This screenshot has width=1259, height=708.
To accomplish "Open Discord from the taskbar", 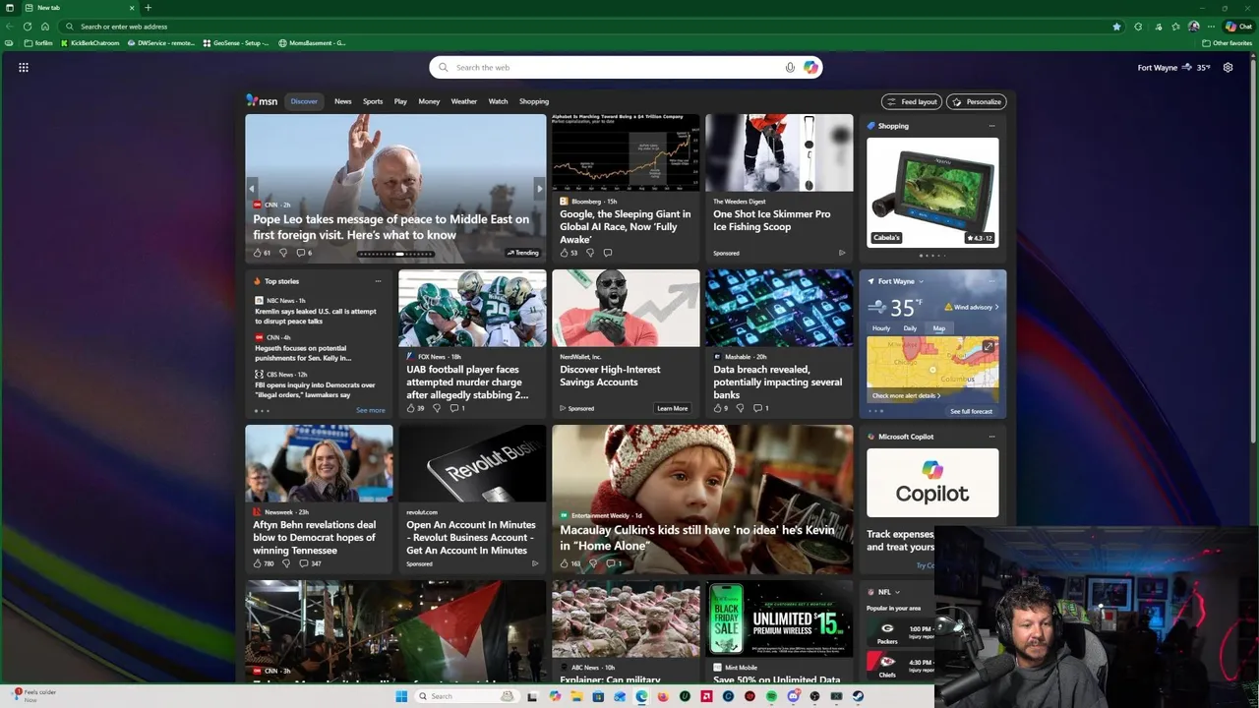I will pyautogui.click(x=793, y=696).
